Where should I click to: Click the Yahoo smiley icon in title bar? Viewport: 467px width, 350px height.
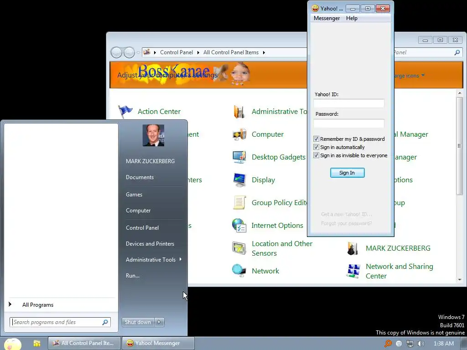tap(315, 8)
